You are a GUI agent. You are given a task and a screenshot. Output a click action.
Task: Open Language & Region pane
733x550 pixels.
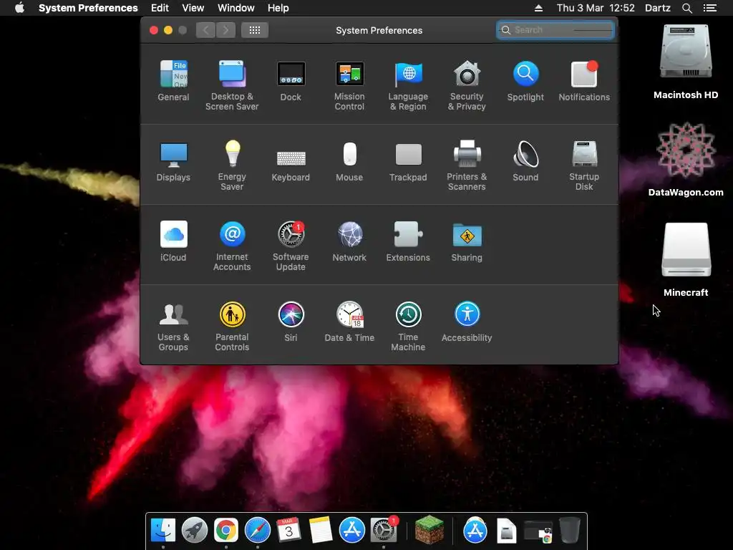[x=408, y=86]
